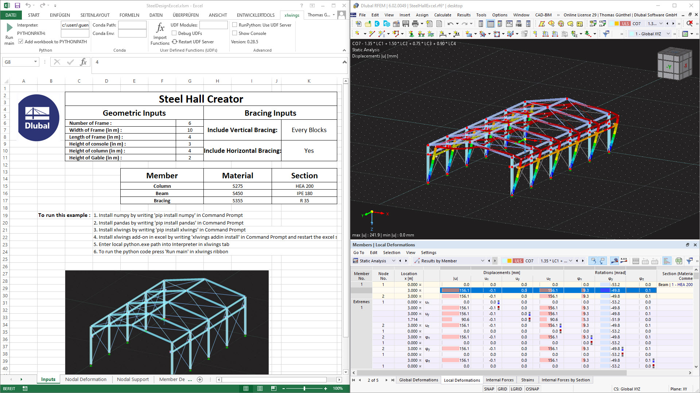The image size is (700, 393).
Task: Click new model icon in RFEM toolbar
Action: [x=358, y=24]
